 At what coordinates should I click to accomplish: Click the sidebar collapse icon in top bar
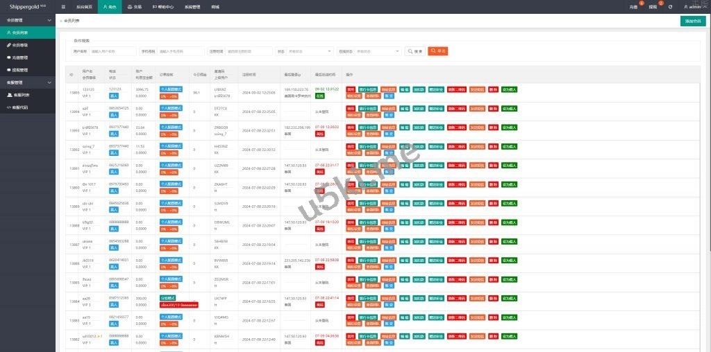point(63,6)
